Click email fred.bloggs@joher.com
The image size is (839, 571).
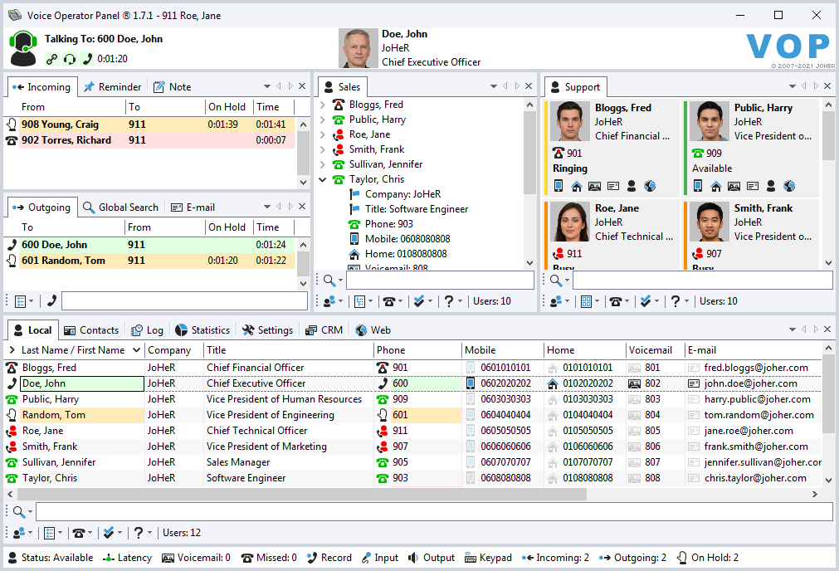755,368
